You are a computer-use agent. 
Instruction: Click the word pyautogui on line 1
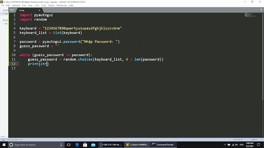(43, 15)
